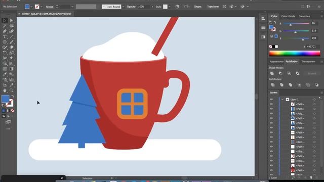
Task: Click the Opacity label in control bar
Action: point(131,7)
